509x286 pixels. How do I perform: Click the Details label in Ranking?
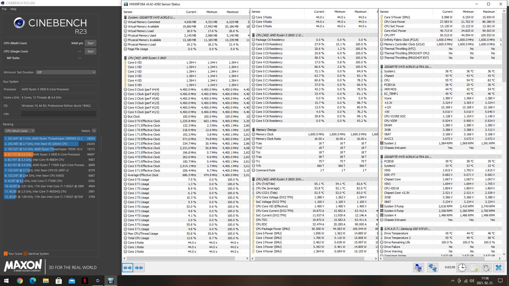pos(86,131)
